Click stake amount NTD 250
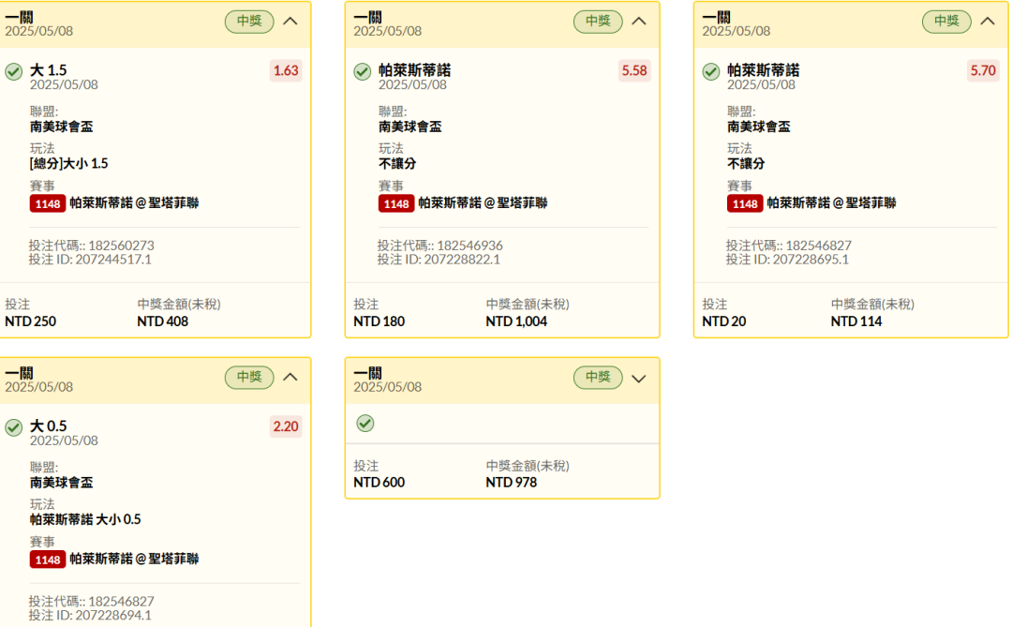Image resolution: width=1012 pixels, height=627 pixels. point(30,321)
